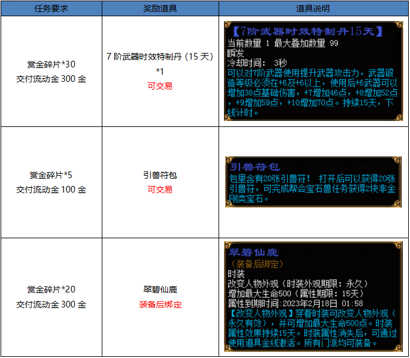
Task: Click the line 增加38点基础伤害
Action: tap(312, 93)
